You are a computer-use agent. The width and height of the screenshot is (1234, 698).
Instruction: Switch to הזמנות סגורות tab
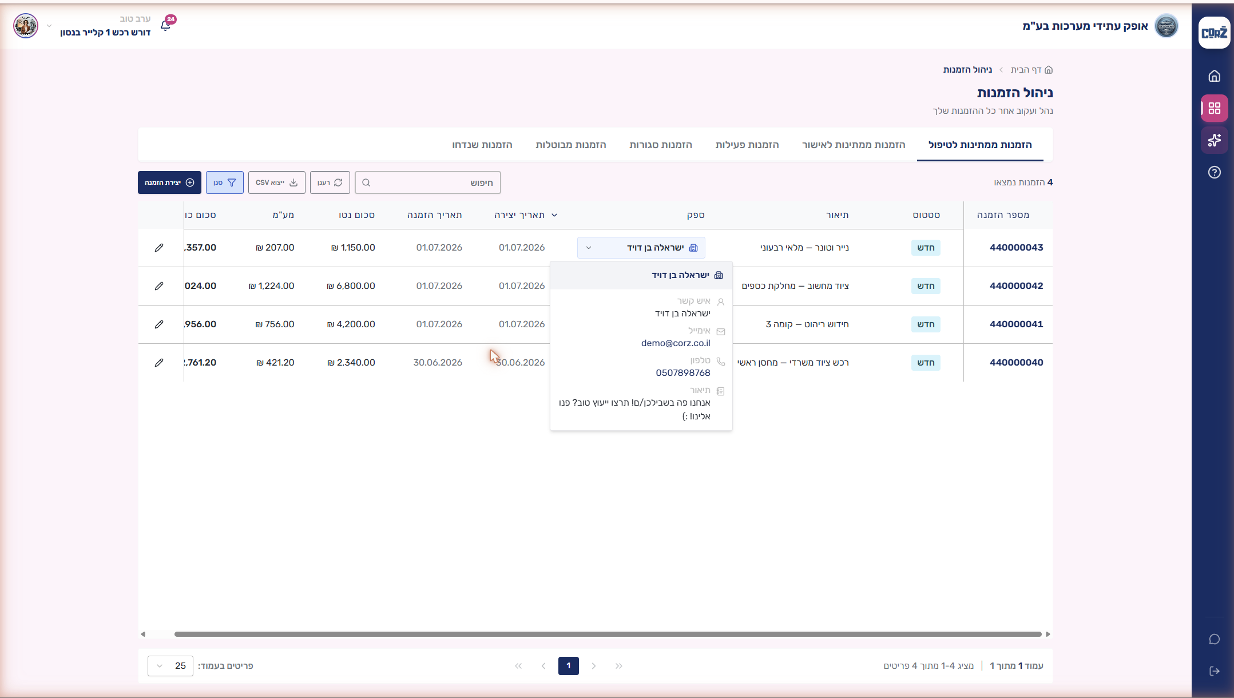click(661, 145)
